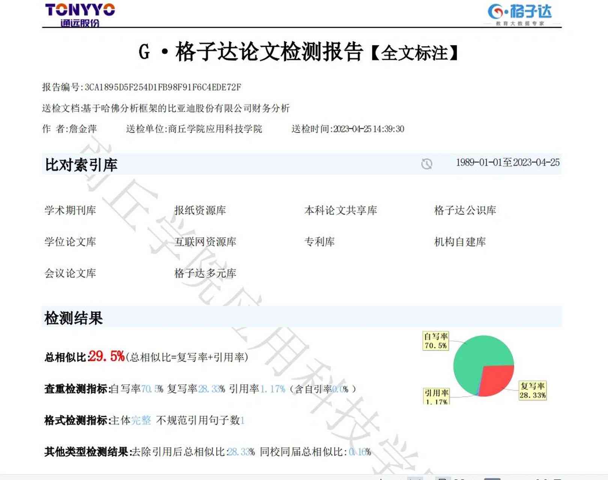Click the 比对索引库 section header
Viewport: 608px width, 480px height.
click(x=81, y=165)
